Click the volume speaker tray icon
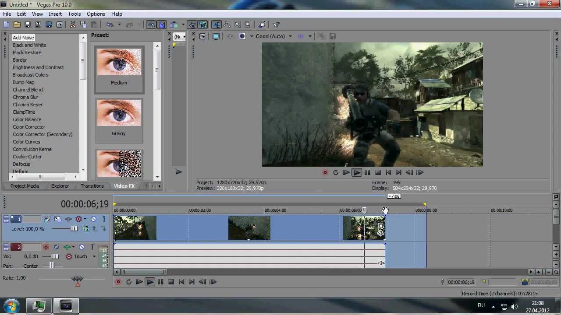 pyautogui.click(x=515, y=307)
